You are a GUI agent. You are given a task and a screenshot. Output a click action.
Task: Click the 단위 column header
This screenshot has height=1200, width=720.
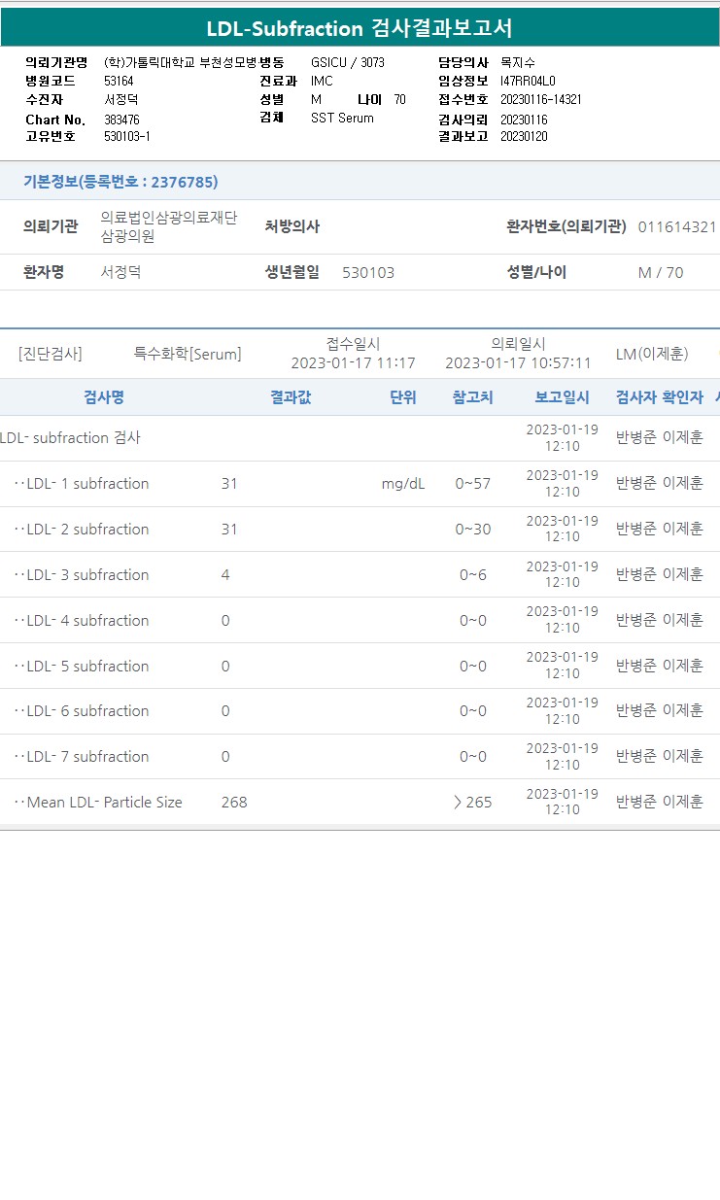(403, 397)
